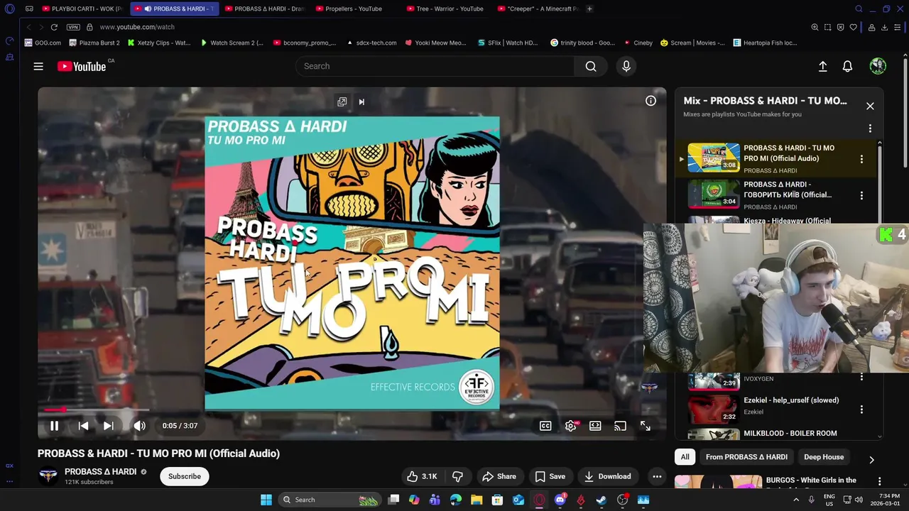Skip to the next video
Image resolution: width=909 pixels, height=511 pixels.
pos(109,426)
